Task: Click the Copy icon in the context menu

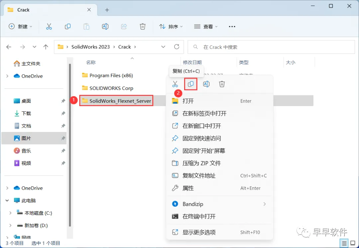Action: pos(191,84)
